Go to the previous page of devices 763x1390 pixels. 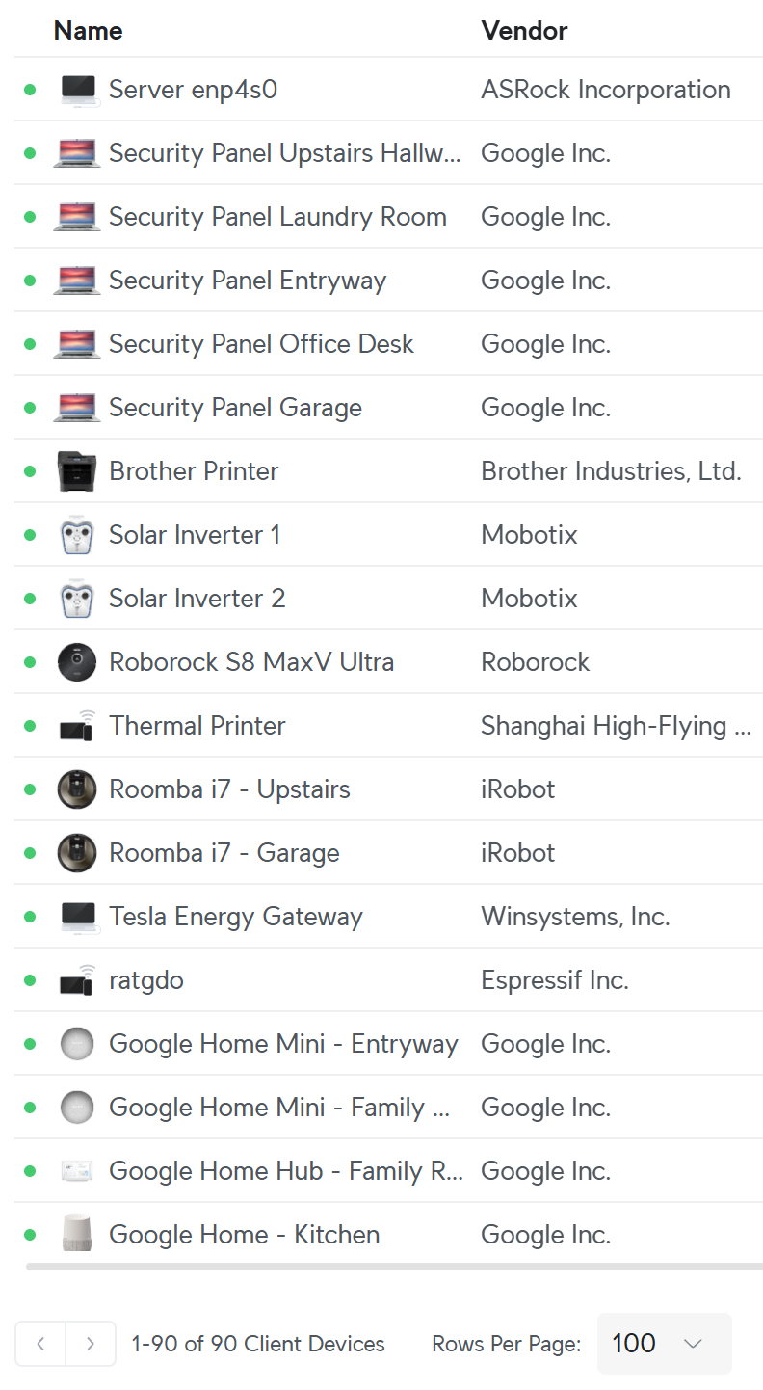point(40,1344)
